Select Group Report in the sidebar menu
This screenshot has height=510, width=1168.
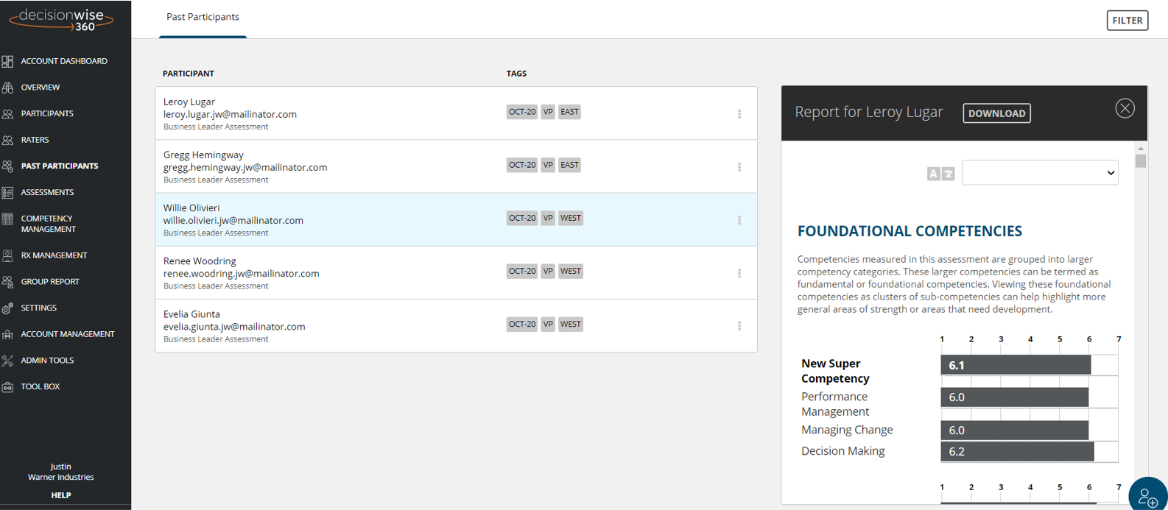tap(50, 282)
